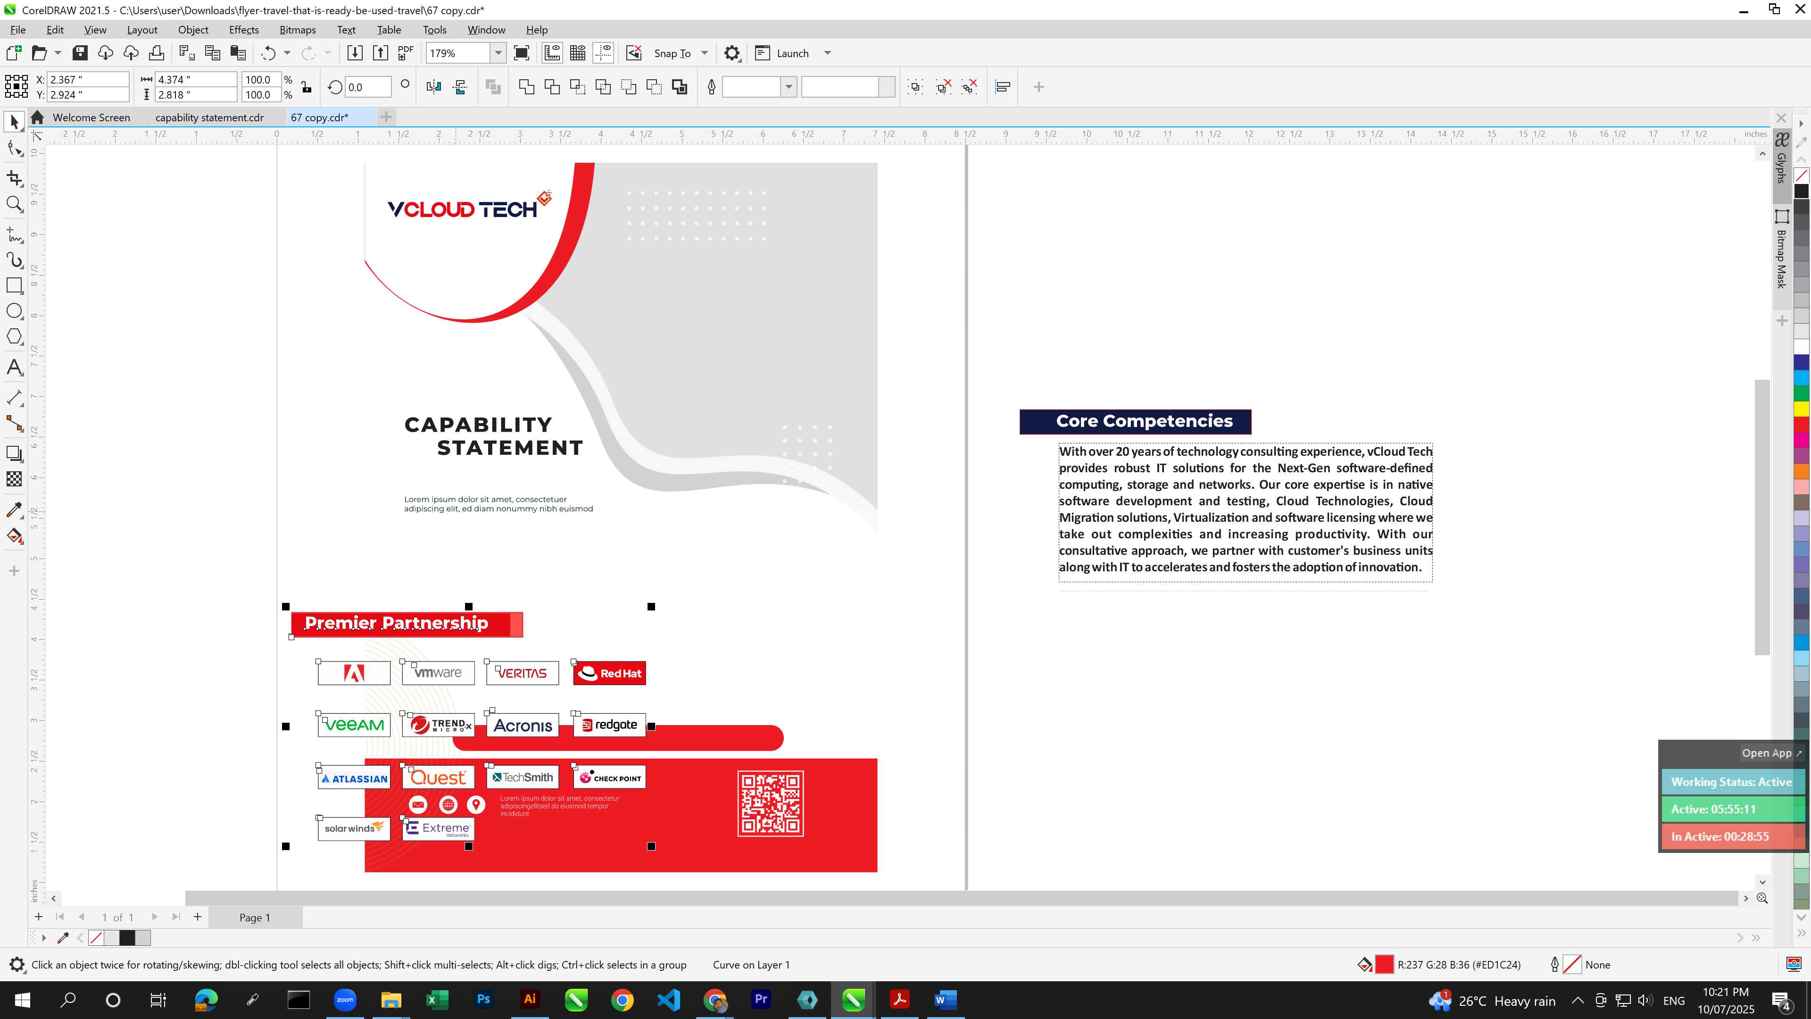Viewport: 1811px width, 1019px height.
Task: Click the yellow color swatch in palette
Action: (1801, 409)
